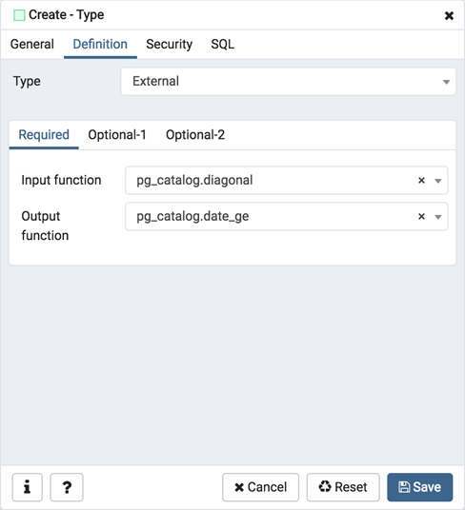465x510 pixels.
Task: Click the Input function field pg_catalog.diagonal
Action: tap(287, 180)
